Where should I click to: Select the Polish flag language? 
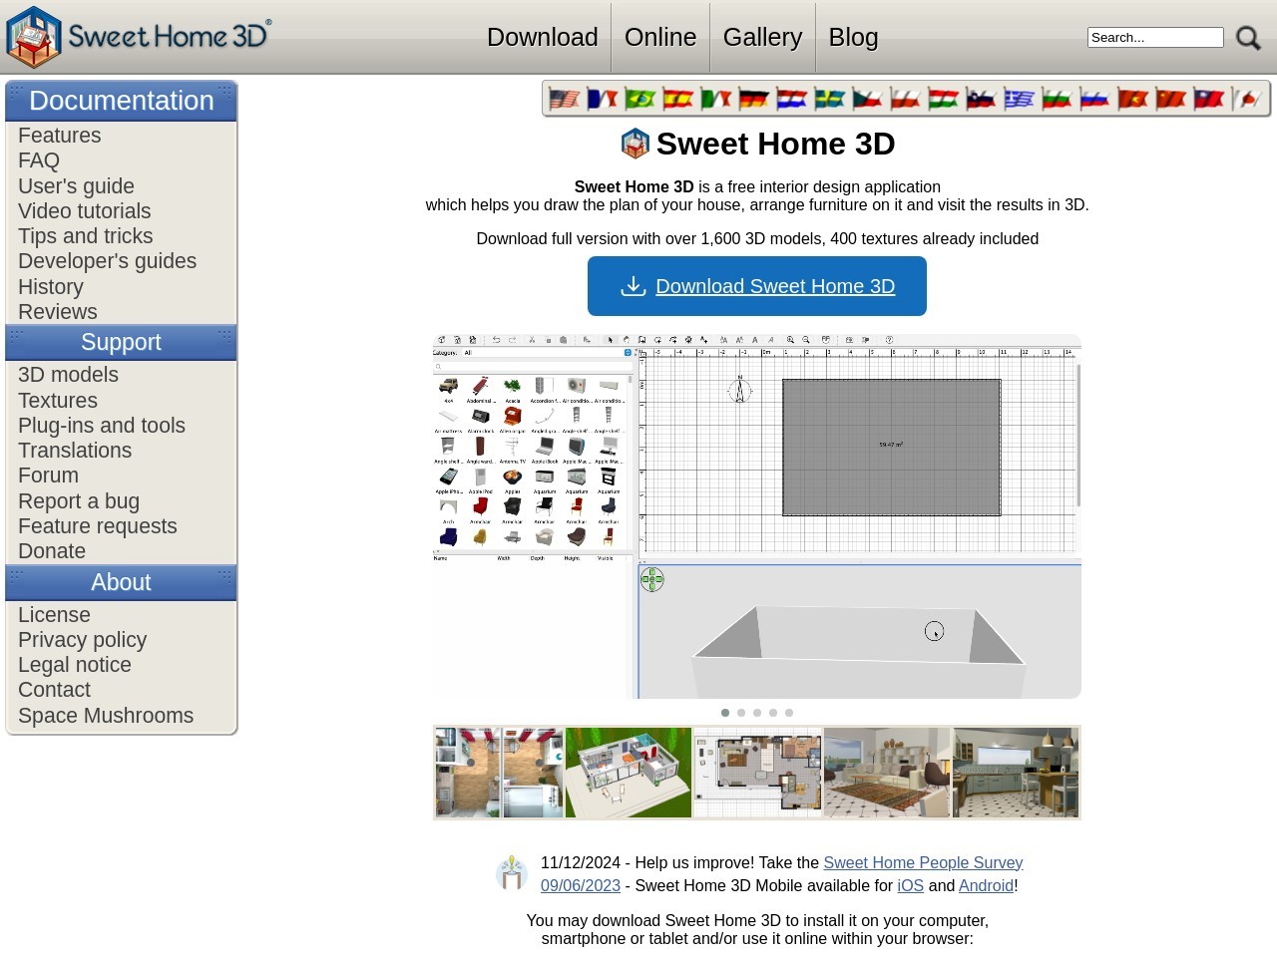(x=906, y=99)
